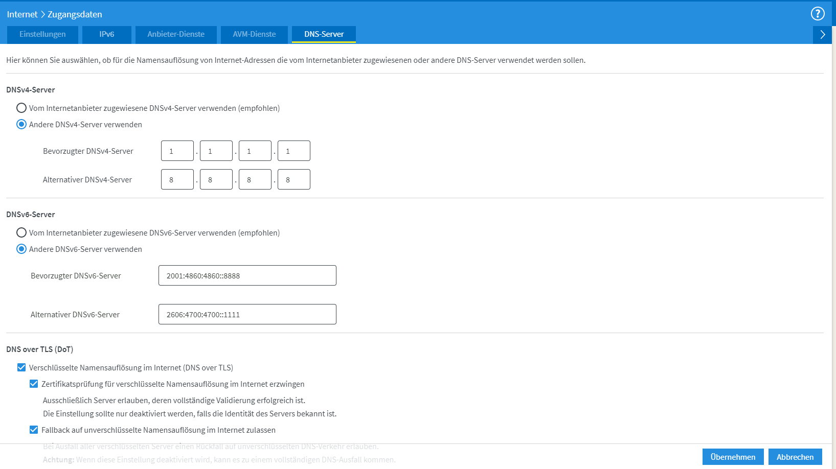Viewport: 836px width, 469px height.
Task: Click the DNSv6-Server section heading
Action: 31,214
